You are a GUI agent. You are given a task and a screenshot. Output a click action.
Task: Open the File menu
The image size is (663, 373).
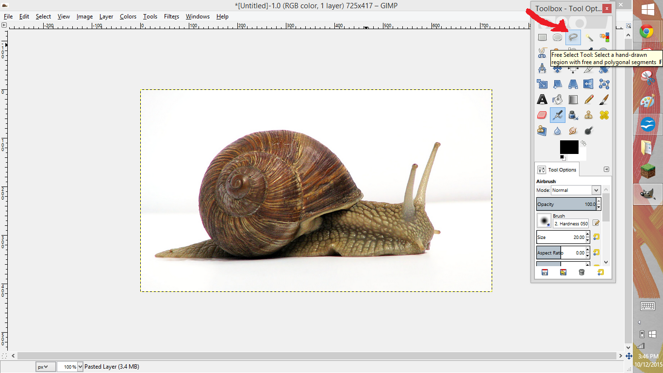pyautogui.click(x=8, y=17)
